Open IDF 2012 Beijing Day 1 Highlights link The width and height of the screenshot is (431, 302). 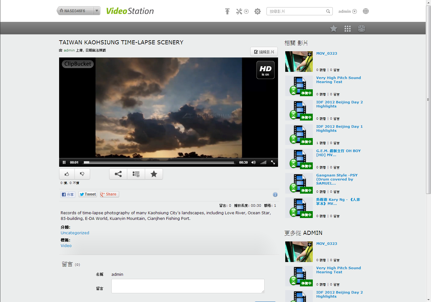(339, 129)
